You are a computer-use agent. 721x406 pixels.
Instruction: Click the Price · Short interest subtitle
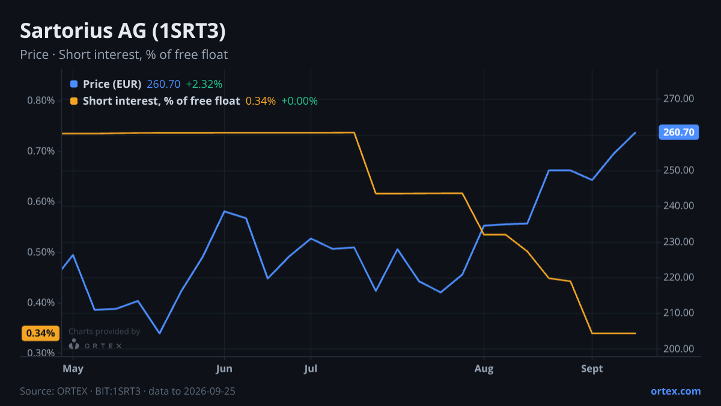tap(124, 55)
